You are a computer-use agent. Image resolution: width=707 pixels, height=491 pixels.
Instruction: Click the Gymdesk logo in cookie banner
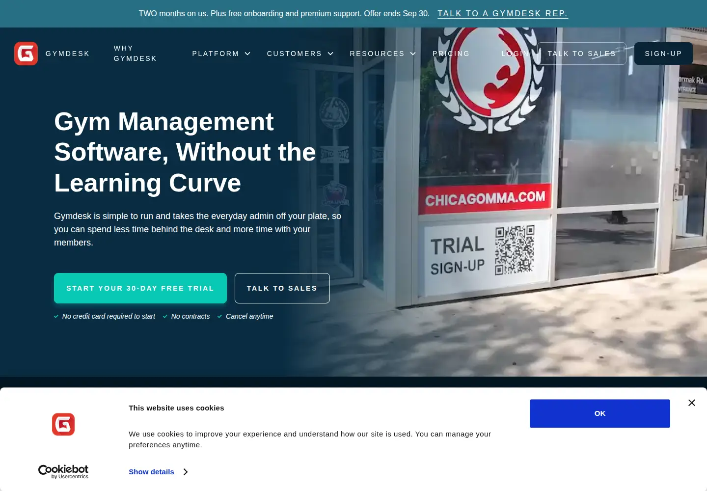click(x=63, y=424)
